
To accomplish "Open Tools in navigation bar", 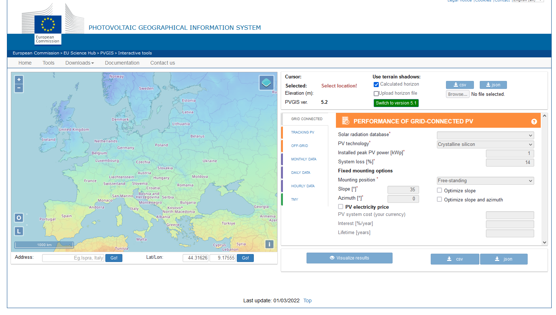I will click(48, 63).
